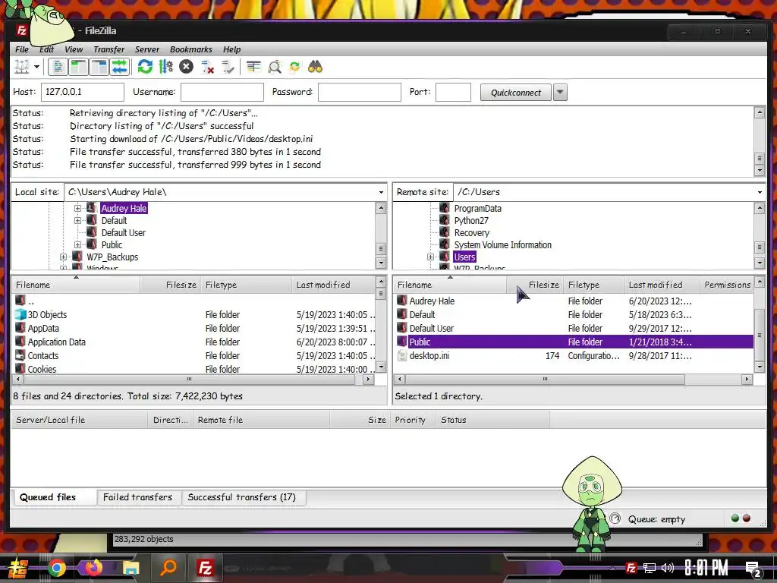Toggle directory comparison
777x583 pixels.
275,67
